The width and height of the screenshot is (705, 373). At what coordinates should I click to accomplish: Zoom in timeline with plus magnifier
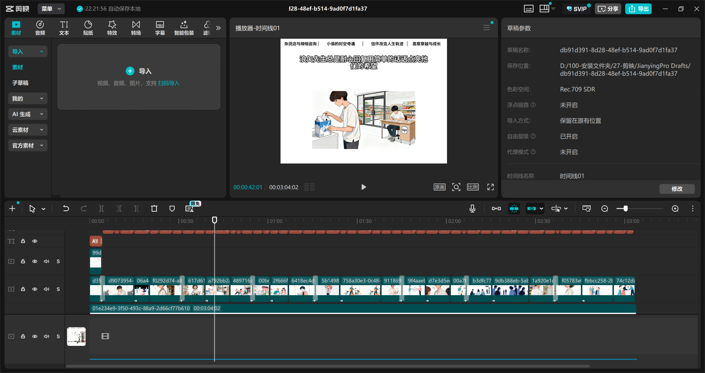pyautogui.click(x=675, y=209)
